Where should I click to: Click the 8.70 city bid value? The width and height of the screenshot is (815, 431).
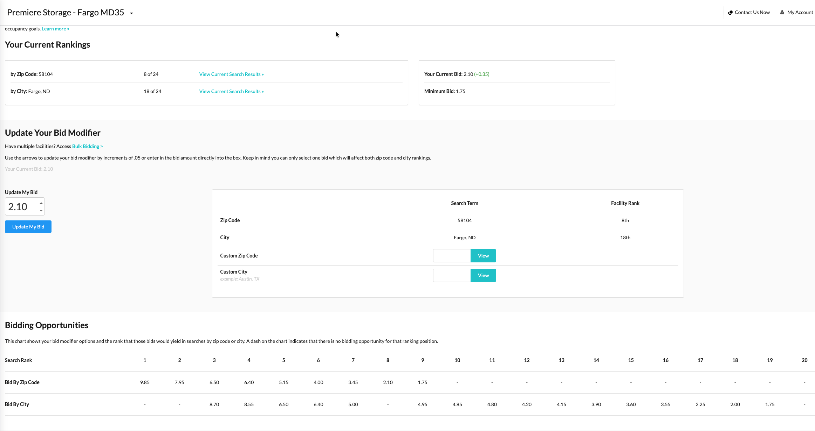[x=214, y=404]
